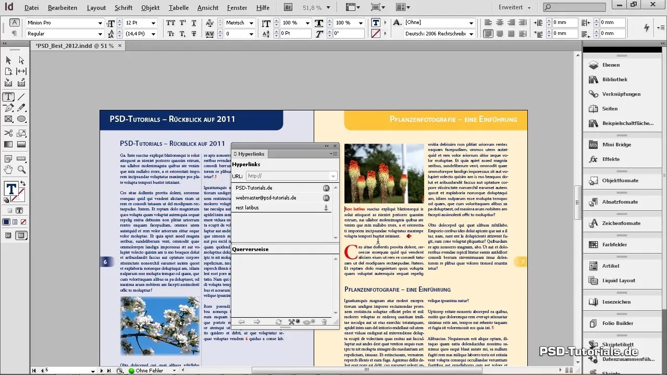Viewport: 667px width, 375px height.
Task: Switch to the PSD_Best_2012.indd document tab
Action: [75, 46]
